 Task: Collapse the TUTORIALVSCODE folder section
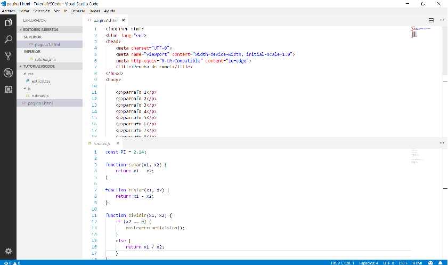[x=50, y=66]
